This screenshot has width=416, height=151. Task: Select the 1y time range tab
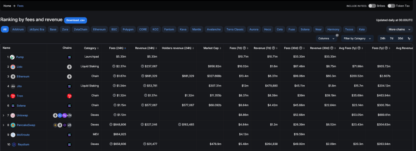click(x=409, y=39)
